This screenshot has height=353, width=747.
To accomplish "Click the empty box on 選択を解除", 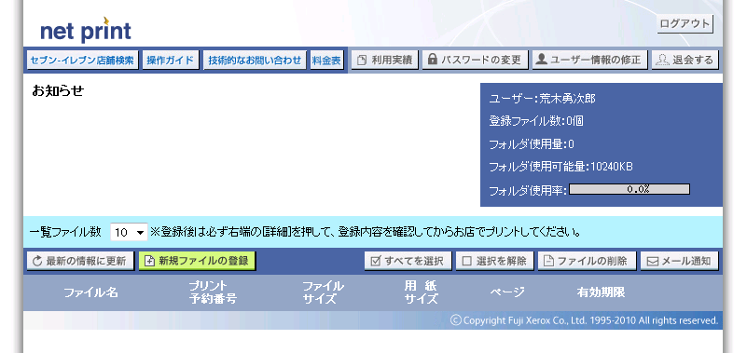I will tap(467, 261).
